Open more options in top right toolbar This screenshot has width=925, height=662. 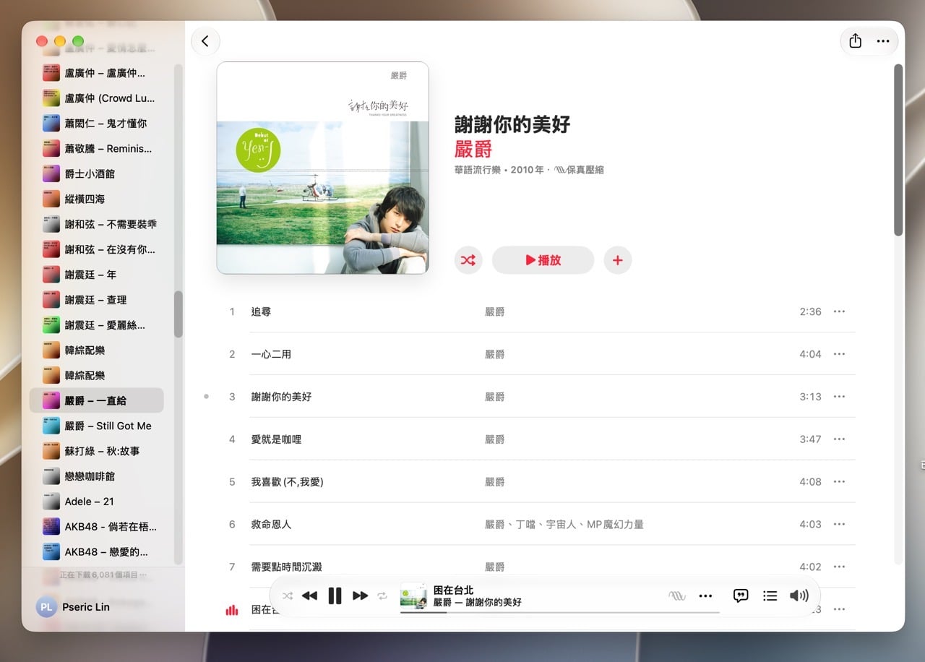(883, 41)
